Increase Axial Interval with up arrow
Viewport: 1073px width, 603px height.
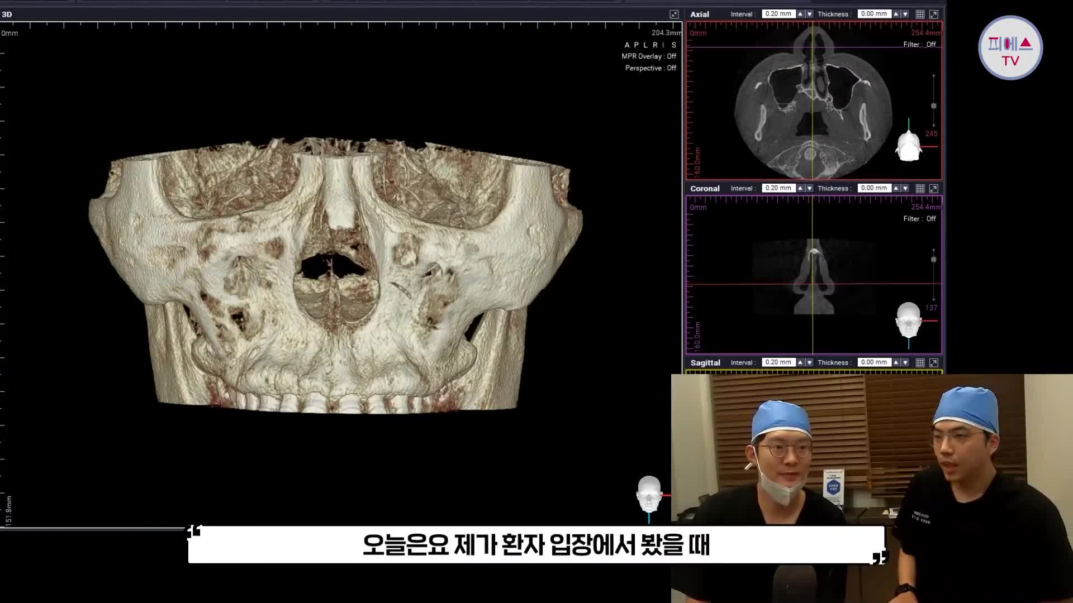click(800, 14)
